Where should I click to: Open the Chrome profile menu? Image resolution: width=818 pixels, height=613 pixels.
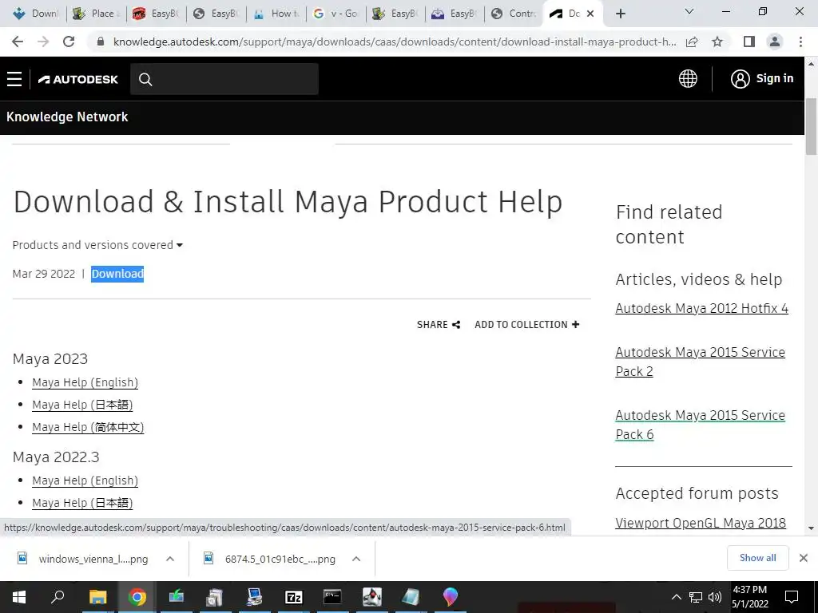(x=775, y=42)
